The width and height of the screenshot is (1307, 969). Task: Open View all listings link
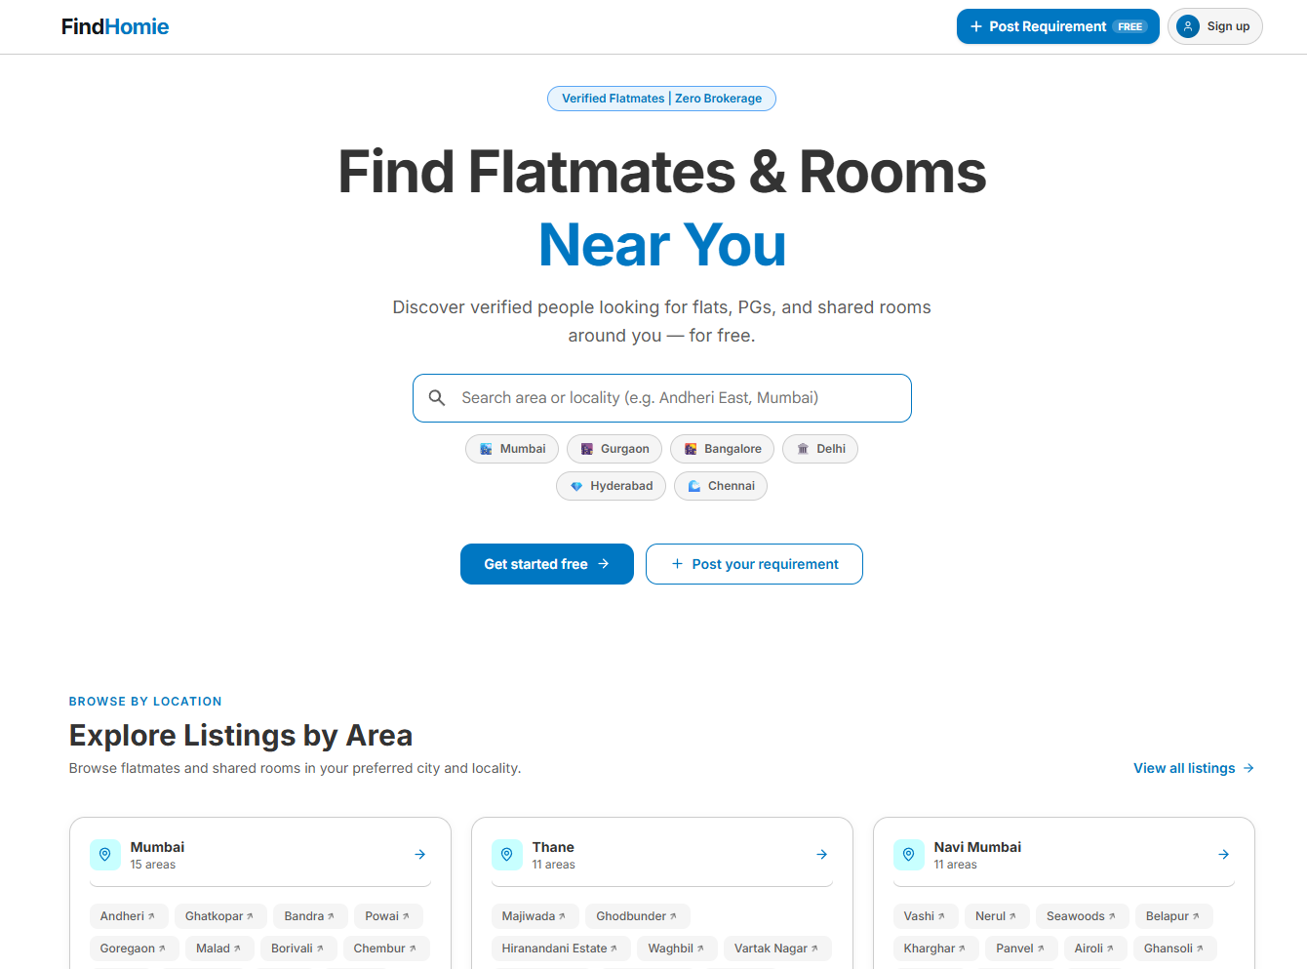[x=1194, y=768]
